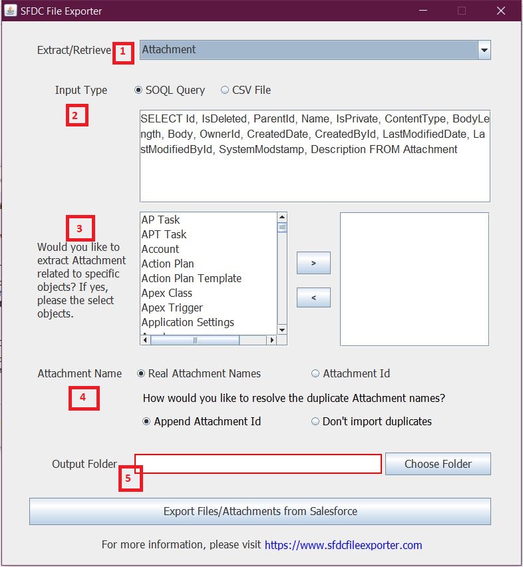Minimize the SFDC File Exporter window
Image resolution: width=523 pixels, height=567 pixels.
tap(423, 11)
